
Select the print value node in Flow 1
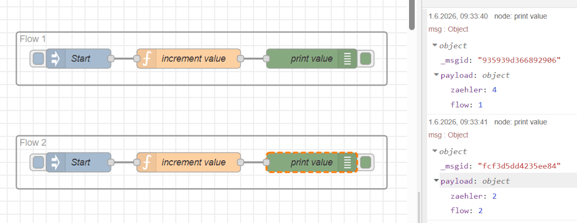click(312, 58)
